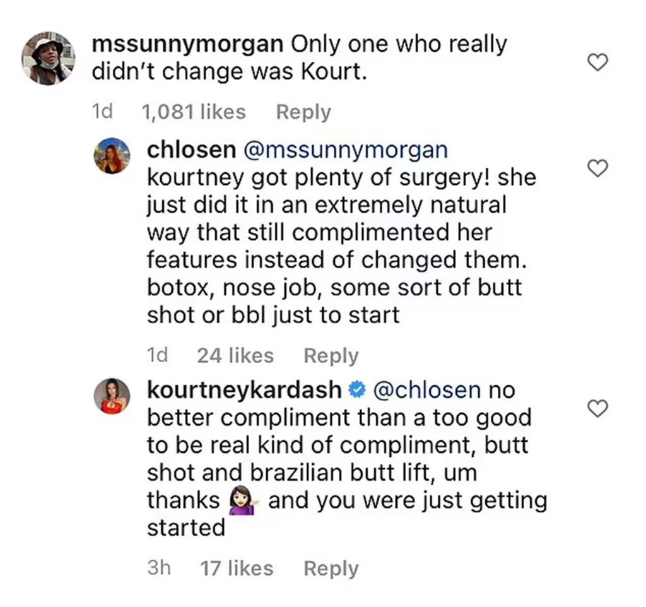This screenshot has width=646, height=607.
Task: Open kourtneykardash's profile avatar
Action: tap(112, 396)
